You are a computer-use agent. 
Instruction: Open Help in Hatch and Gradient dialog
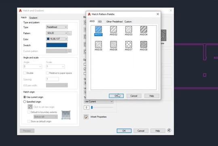[x=158, y=131]
